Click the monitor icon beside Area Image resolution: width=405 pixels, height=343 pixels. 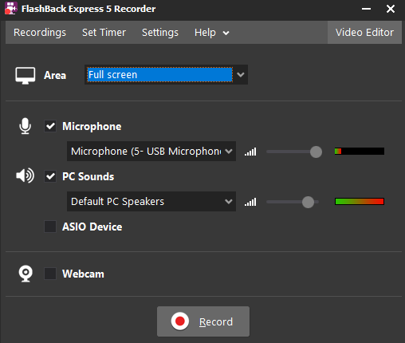pyautogui.click(x=26, y=76)
